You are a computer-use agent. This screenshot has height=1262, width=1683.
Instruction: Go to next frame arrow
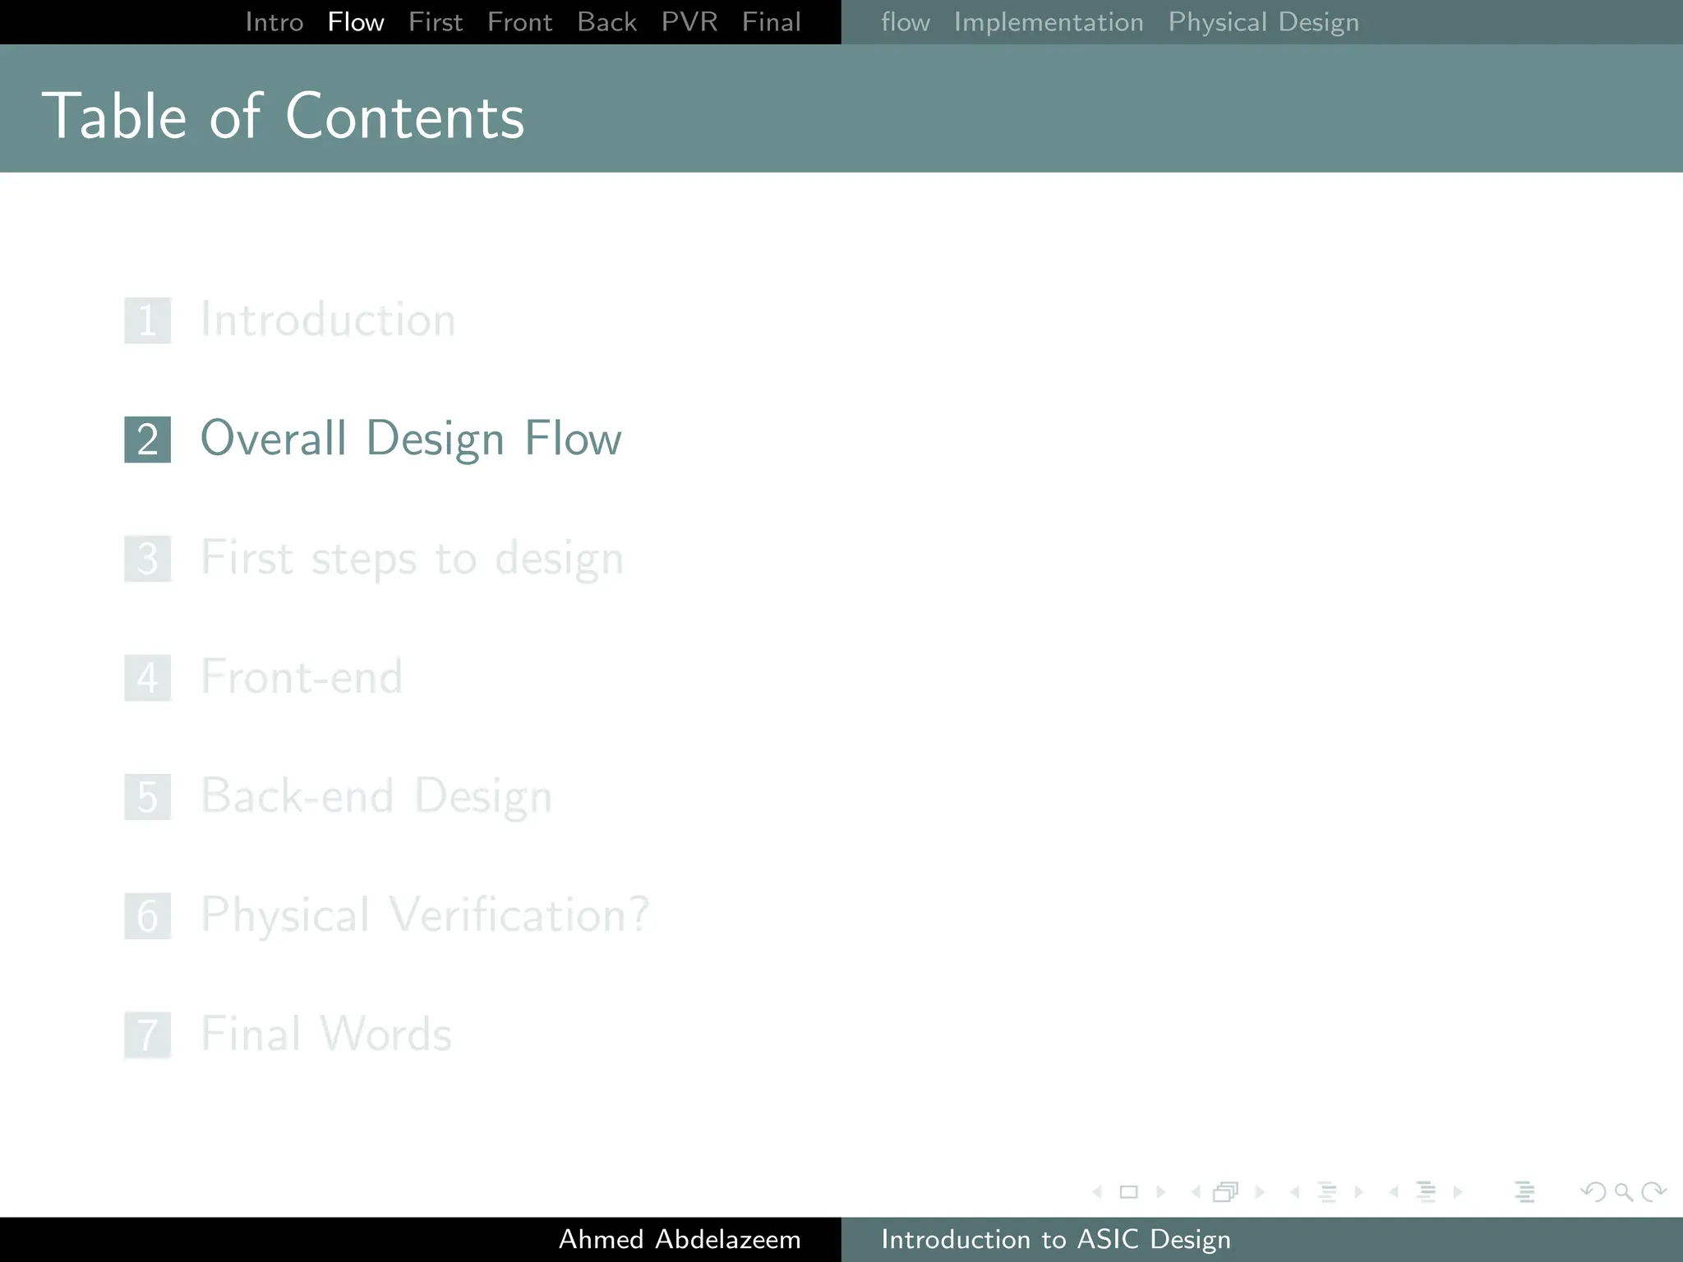tap(1260, 1192)
